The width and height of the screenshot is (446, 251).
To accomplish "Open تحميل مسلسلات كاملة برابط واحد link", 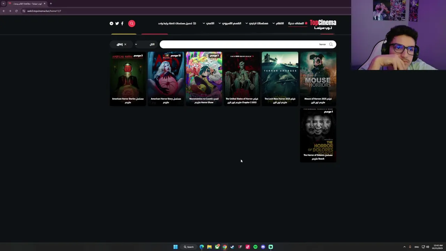I will tap(177, 23).
